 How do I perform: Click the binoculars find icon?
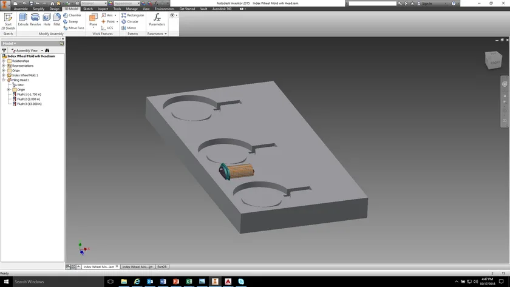coord(47,50)
